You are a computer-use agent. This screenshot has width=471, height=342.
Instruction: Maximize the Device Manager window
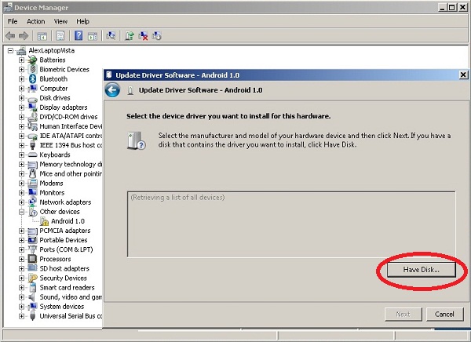click(x=451, y=8)
